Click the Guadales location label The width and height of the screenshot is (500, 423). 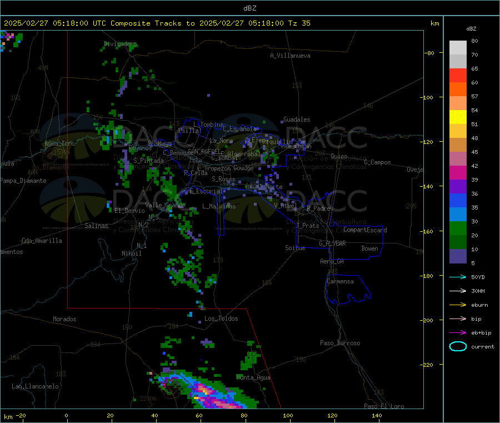coord(297,120)
